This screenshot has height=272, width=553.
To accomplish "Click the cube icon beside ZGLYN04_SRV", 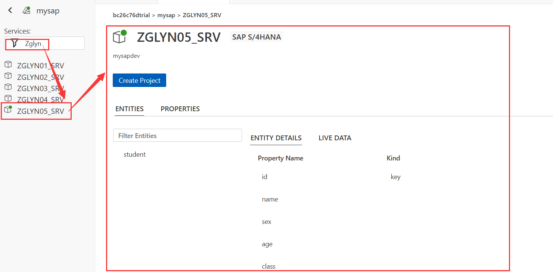I will click(x=8, y=98).
